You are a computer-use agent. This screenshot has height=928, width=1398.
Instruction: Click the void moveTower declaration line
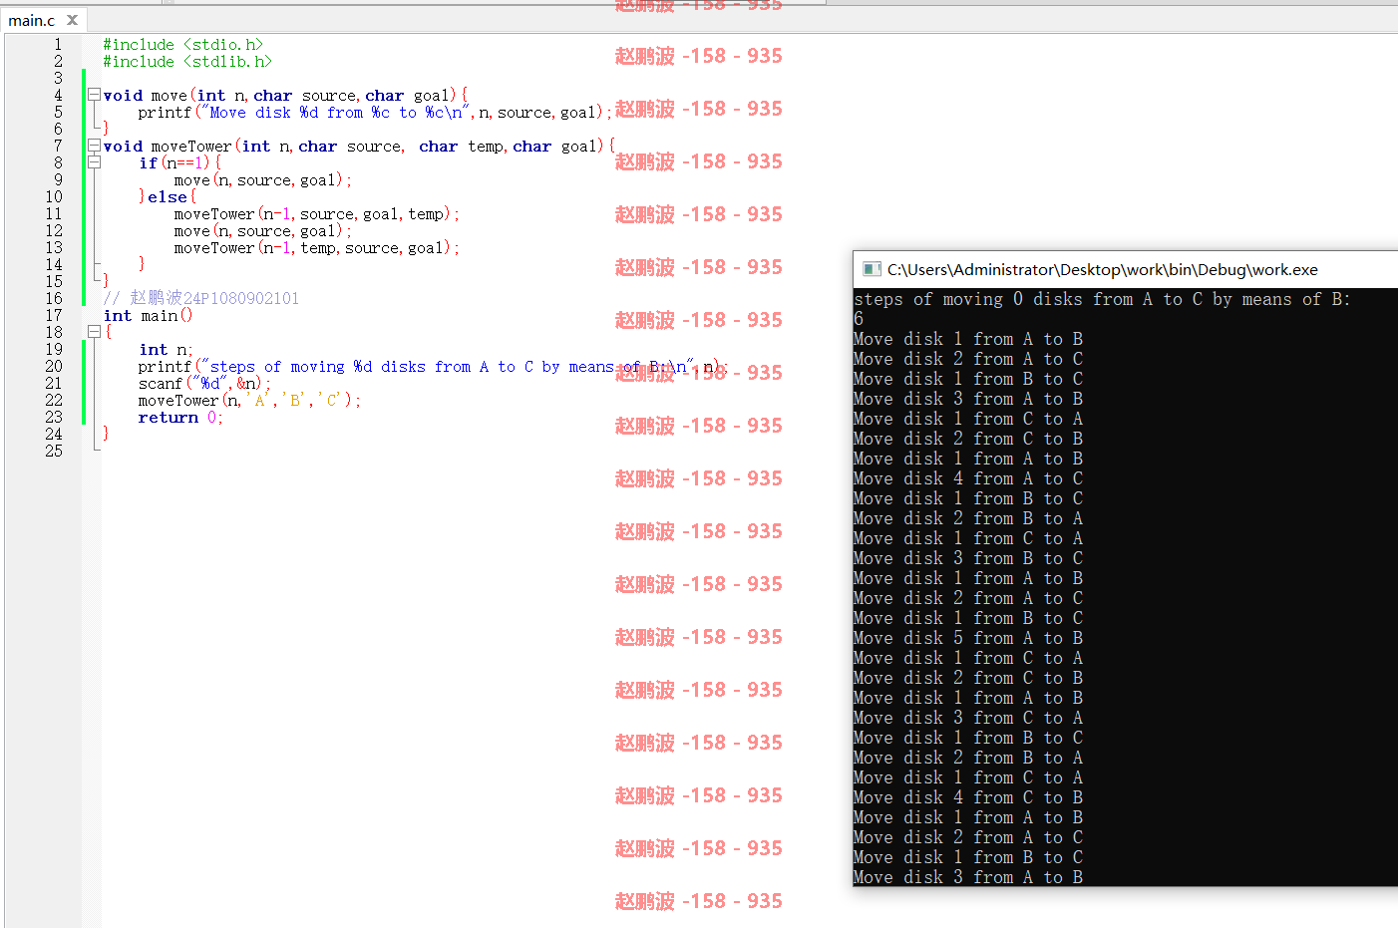pos(359,146)
